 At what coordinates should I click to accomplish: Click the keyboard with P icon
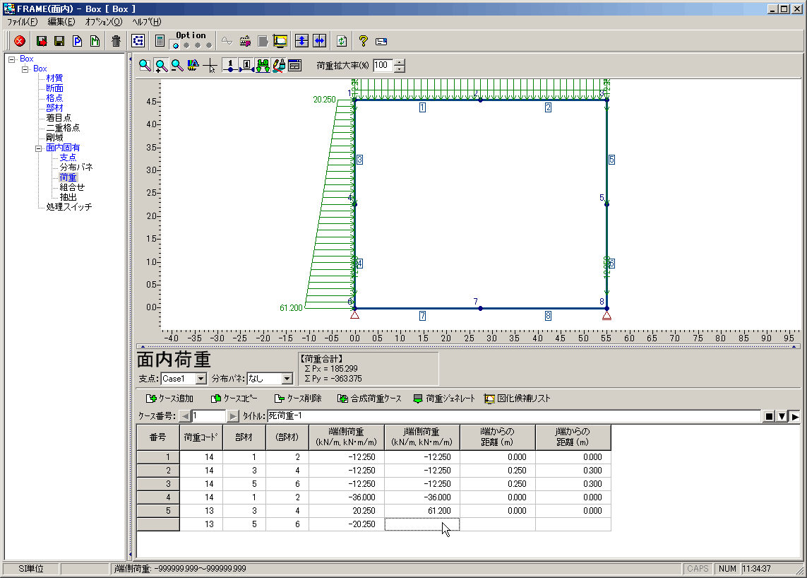click(x=245, y=41)
